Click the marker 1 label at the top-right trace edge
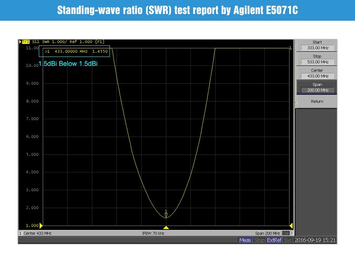The image size is (355, 263). pyautogui.click(x=290, y=48)
